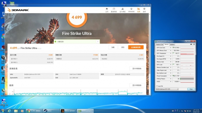Open the Validation tab in GPU-Z

[172, 44]
